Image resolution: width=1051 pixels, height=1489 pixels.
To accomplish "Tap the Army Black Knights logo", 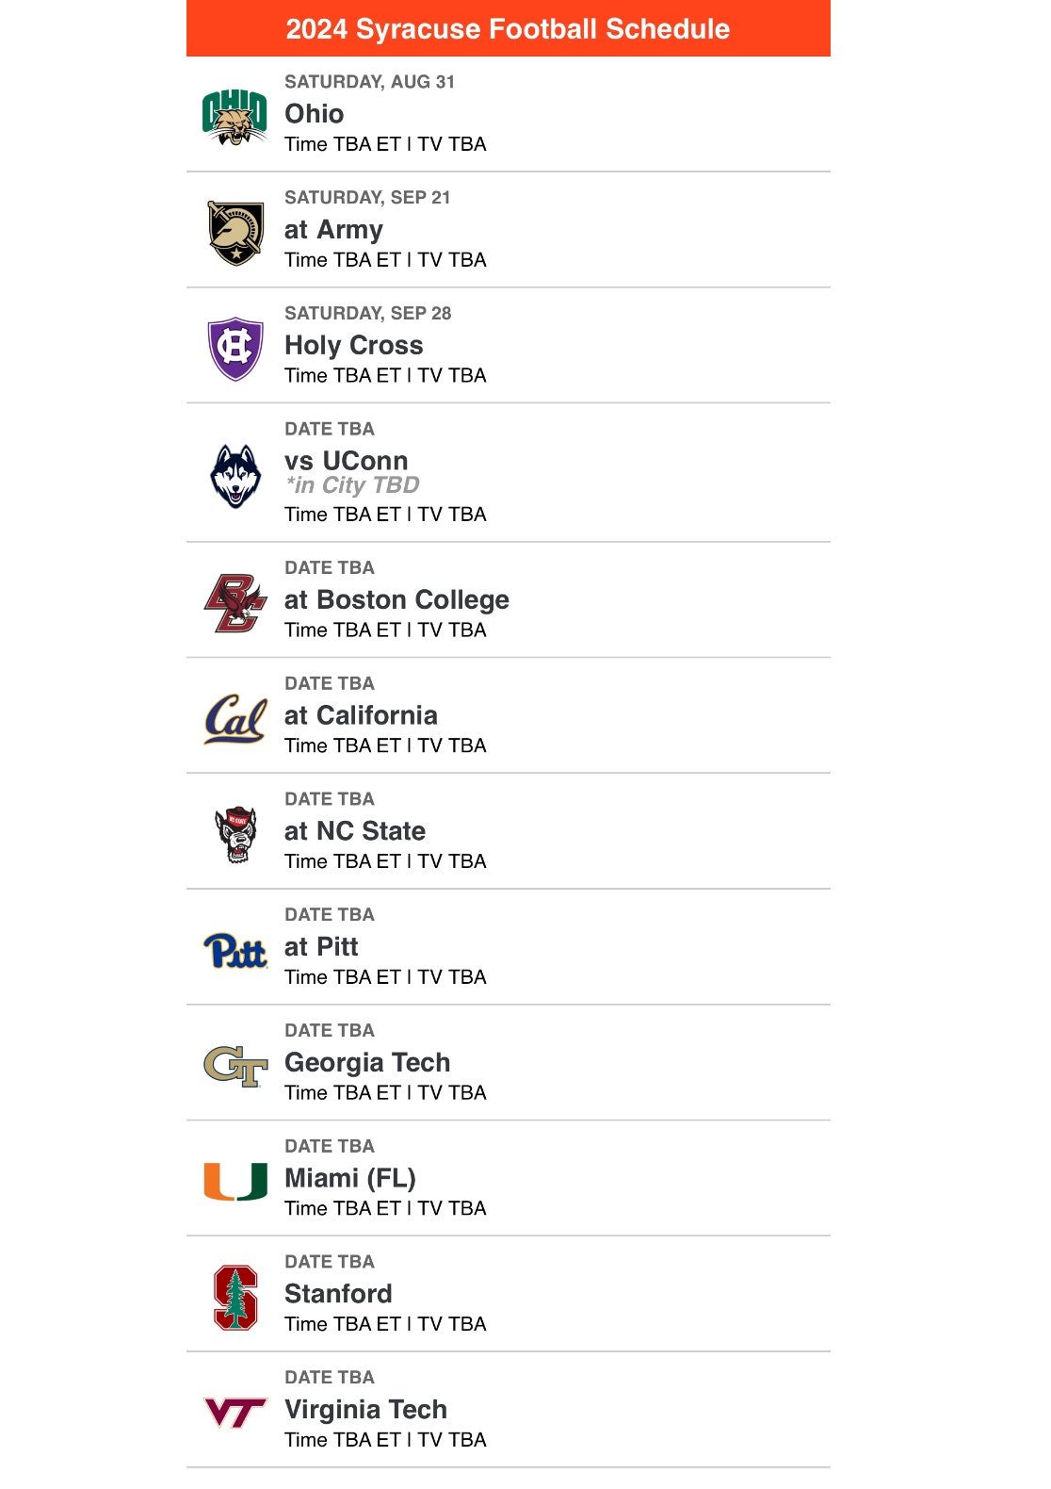I will tap(235, 232).
